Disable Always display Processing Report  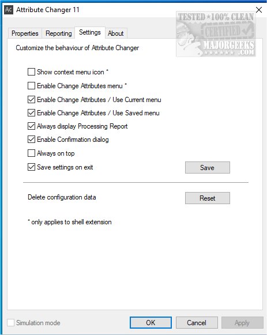coord(31,126)
